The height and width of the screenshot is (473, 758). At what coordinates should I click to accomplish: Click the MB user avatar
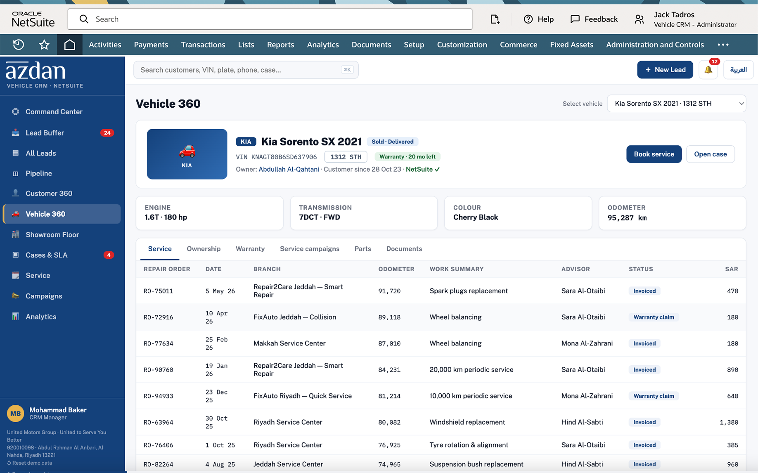(16, 413)
